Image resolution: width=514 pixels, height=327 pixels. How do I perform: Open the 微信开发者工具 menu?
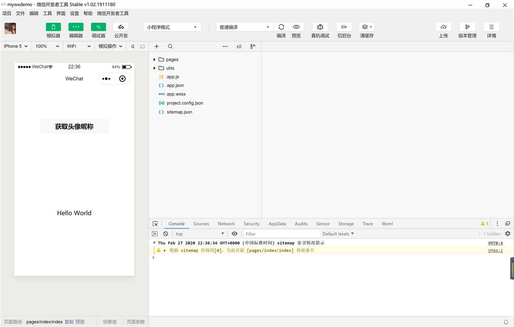113,13
